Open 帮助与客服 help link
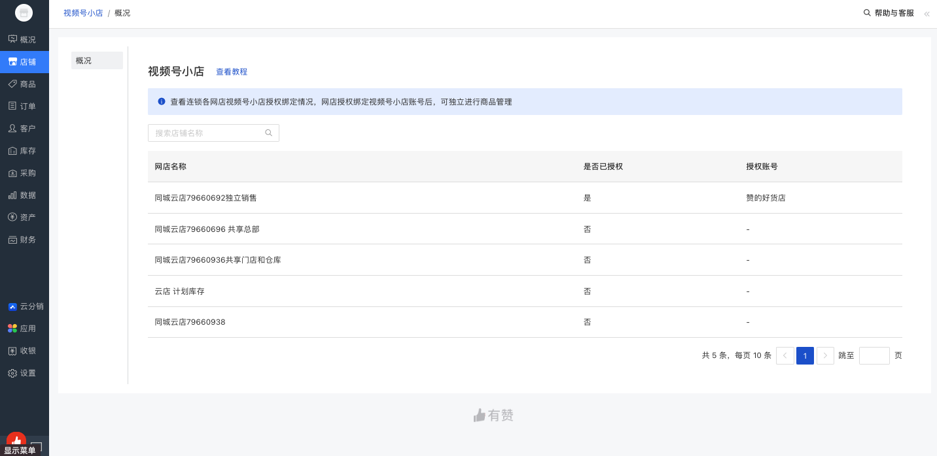Viewport: 937px width, 456px height. [x=894, y=13]
